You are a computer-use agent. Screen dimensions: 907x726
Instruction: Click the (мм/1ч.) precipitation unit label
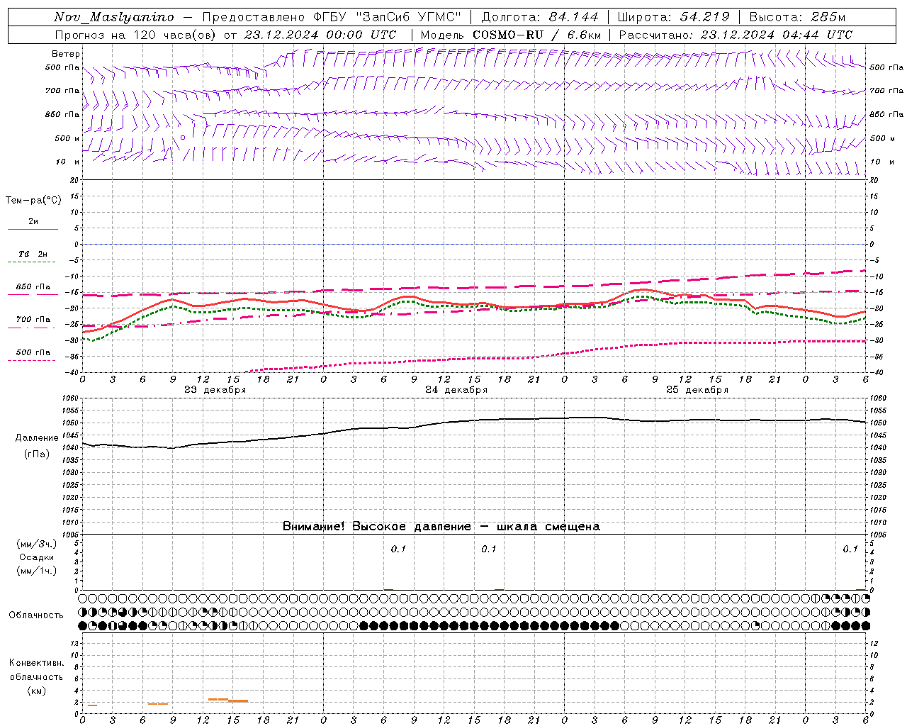click(x=37, y=571)
